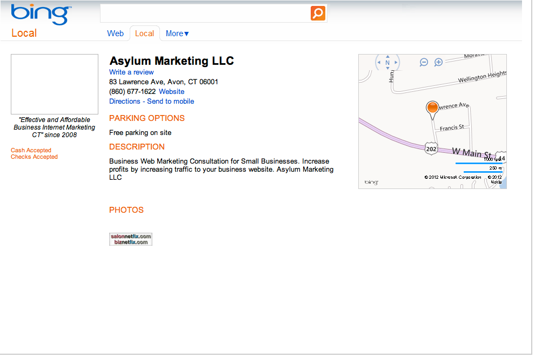Image resolution: width=535 pixels, height=358 pixels.
Task: Select the Local tab
Action: tap(144, 33)
